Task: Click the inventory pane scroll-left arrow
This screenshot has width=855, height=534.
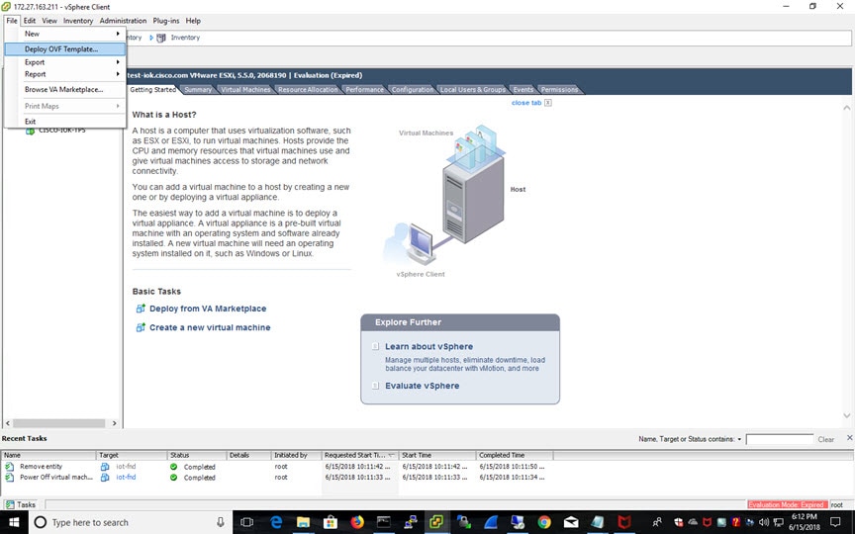Action: tap(8, 423)
